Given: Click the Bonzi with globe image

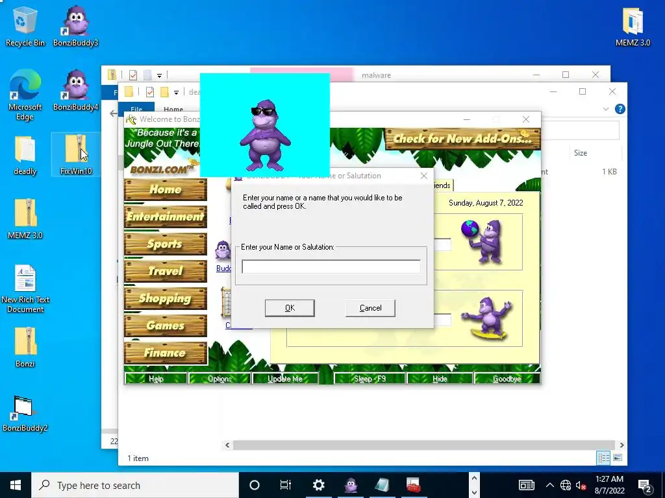Looking at the screenshot, I should 483,241.
